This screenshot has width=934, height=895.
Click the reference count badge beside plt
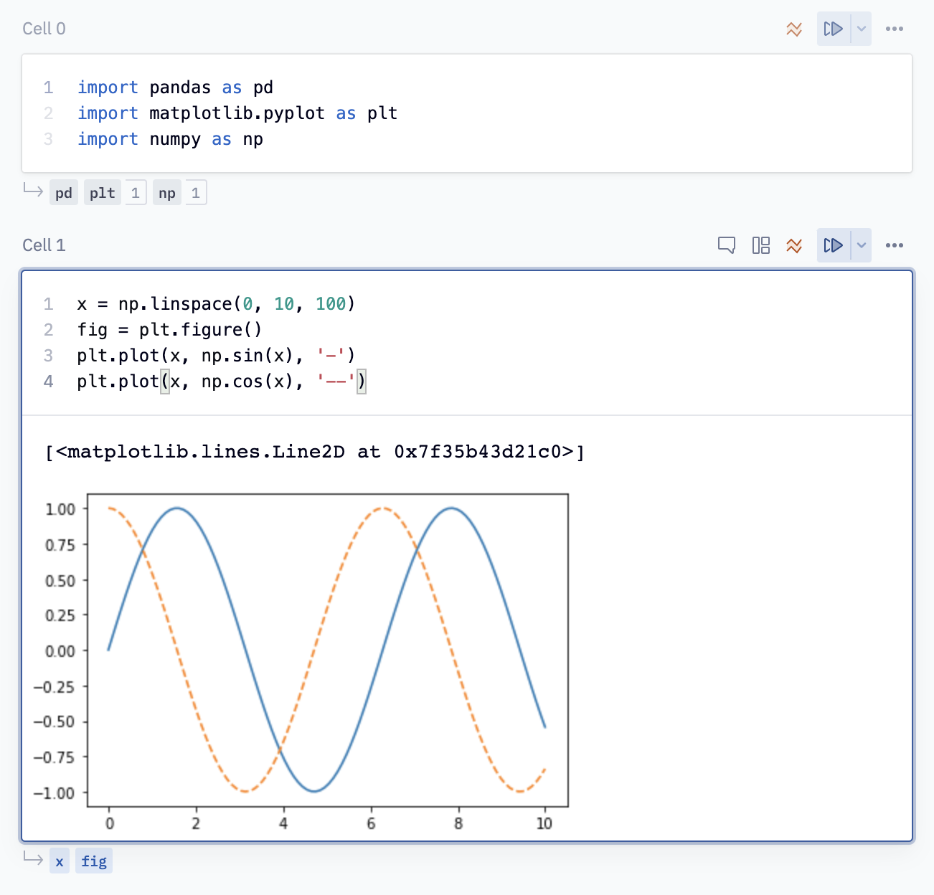click(136, 192)
